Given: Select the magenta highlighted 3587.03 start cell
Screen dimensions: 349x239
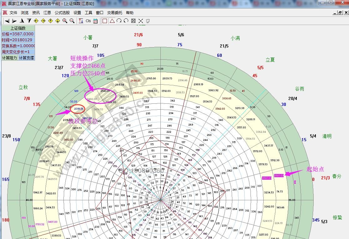Looking at the screenshot, I should (x=279, y=176).
